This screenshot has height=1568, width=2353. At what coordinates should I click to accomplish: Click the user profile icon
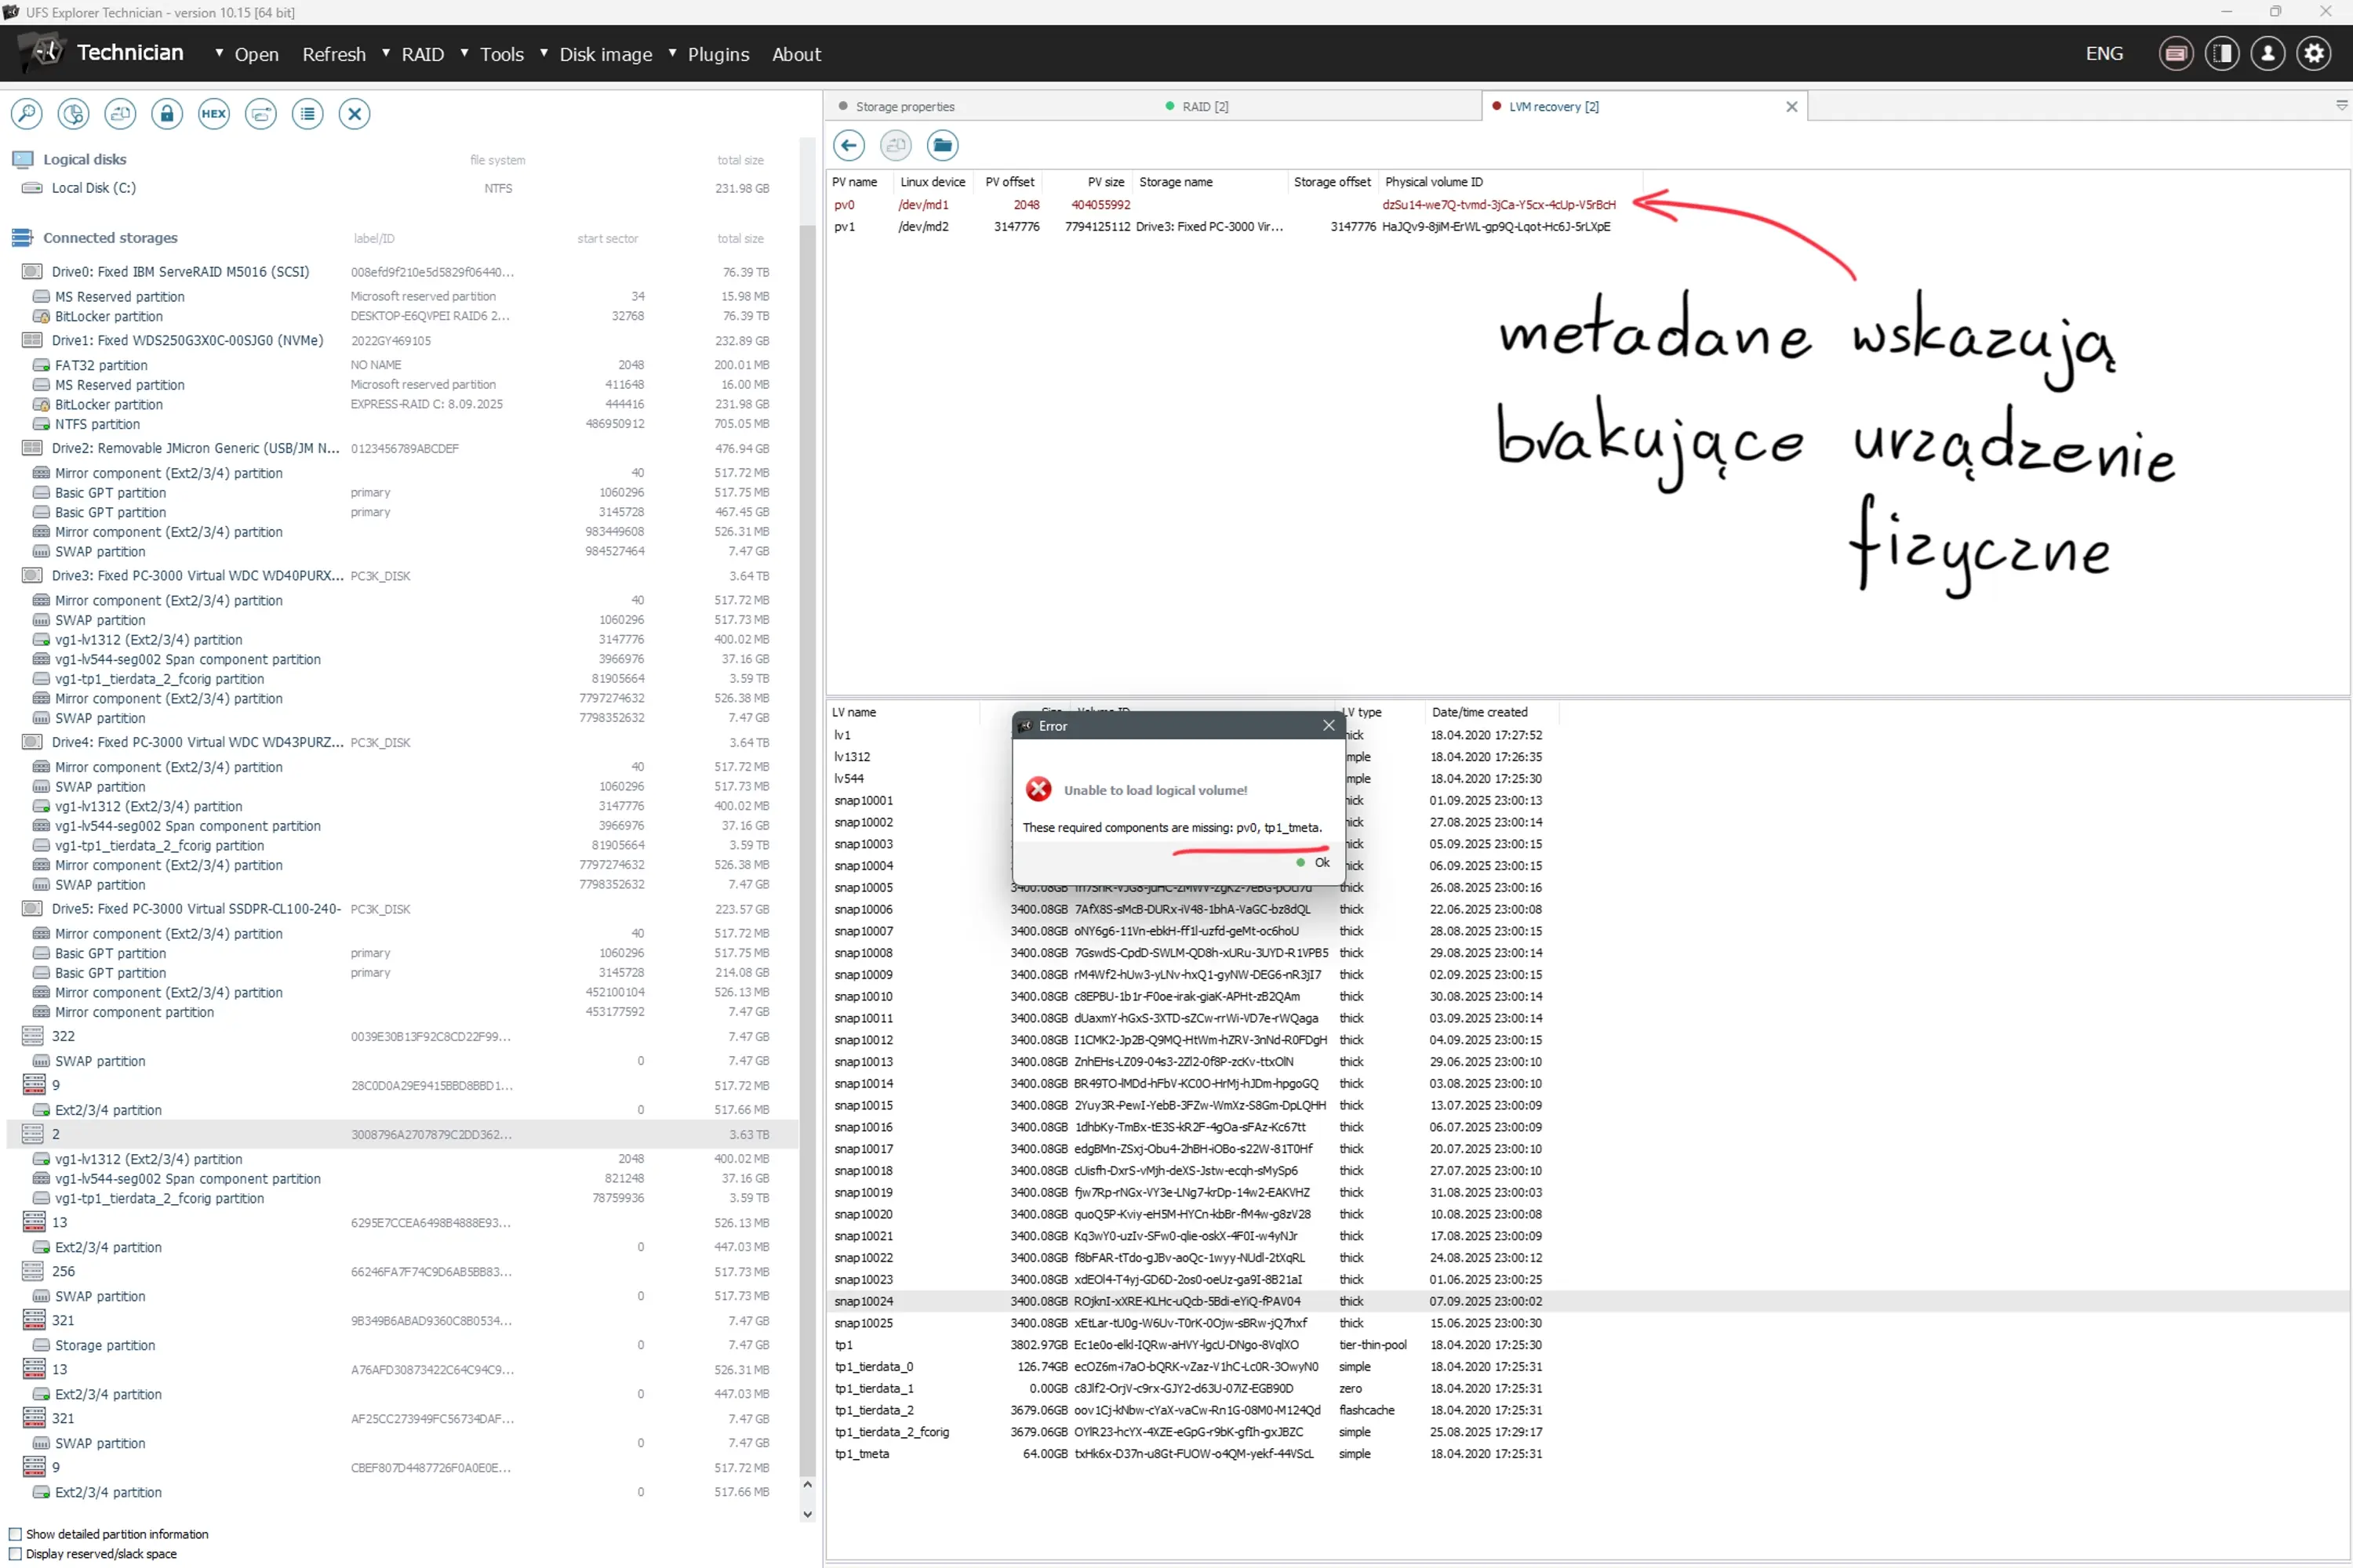pos(2268,53)
